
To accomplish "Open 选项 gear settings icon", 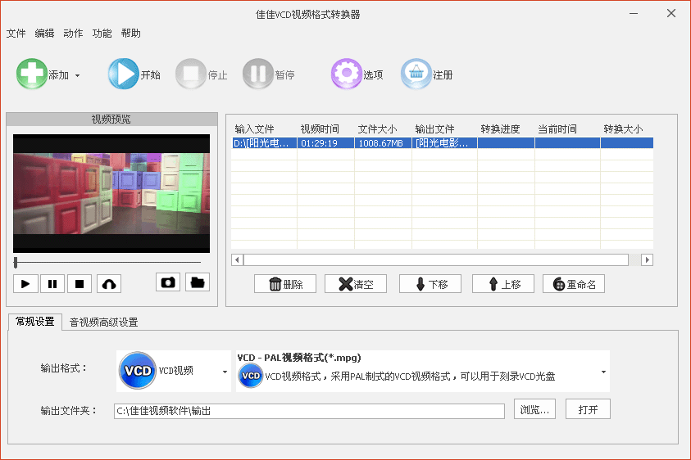I will point(347,74).
